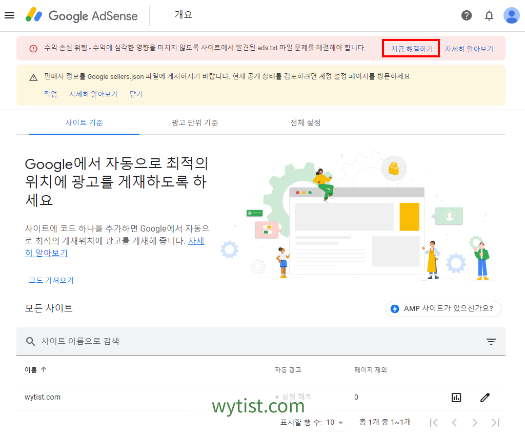
Task: Click the search magnifier icon
Action: tap(30, 341)
